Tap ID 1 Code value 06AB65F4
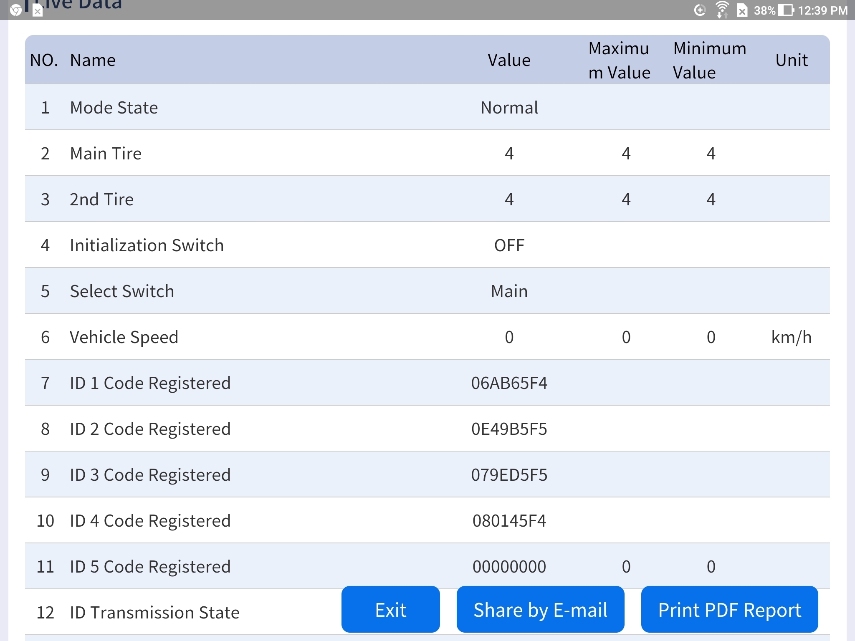 (509, 383)
